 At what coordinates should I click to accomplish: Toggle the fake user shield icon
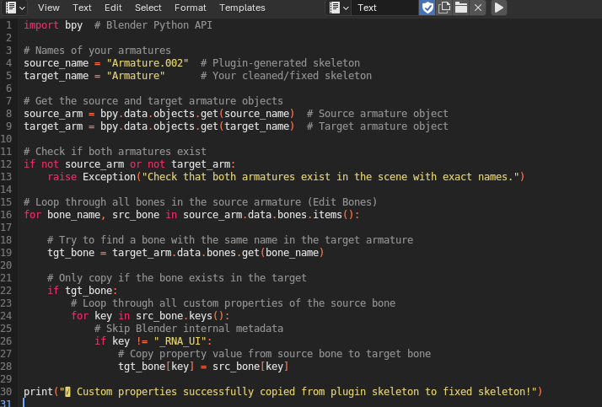(427, 8)
